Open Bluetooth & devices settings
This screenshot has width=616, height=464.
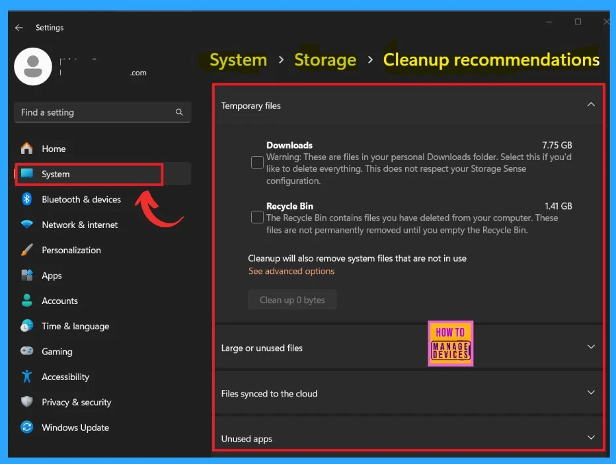click(x=102, y=199)
